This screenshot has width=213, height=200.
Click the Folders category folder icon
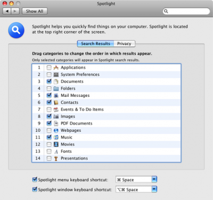(56, 88)
